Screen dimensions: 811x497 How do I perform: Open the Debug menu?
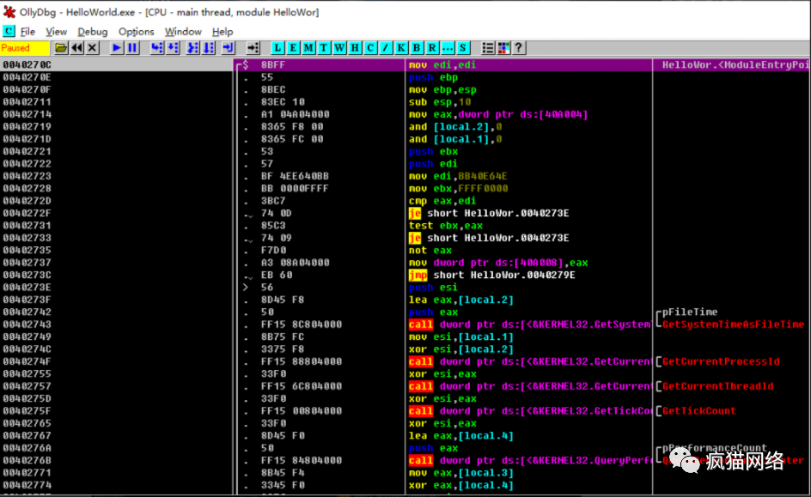93,32
